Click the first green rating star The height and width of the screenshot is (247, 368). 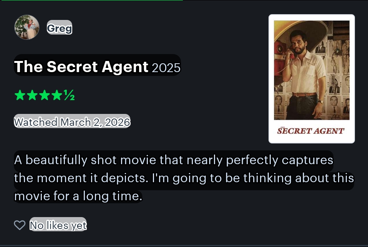click(20, 96)
